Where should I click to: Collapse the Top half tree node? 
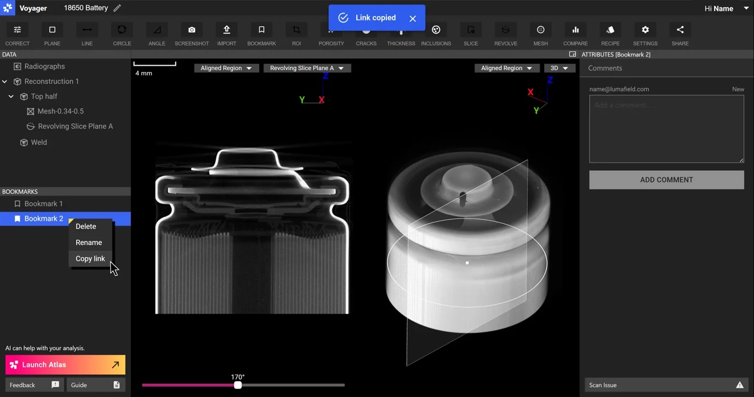pyautogui.click(x=11, y=96)
